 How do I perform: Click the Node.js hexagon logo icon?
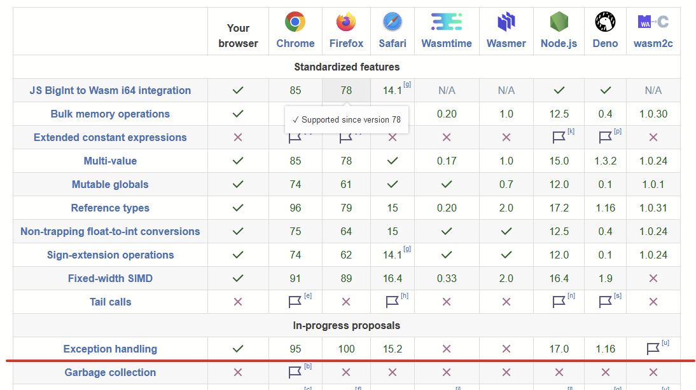559,22
